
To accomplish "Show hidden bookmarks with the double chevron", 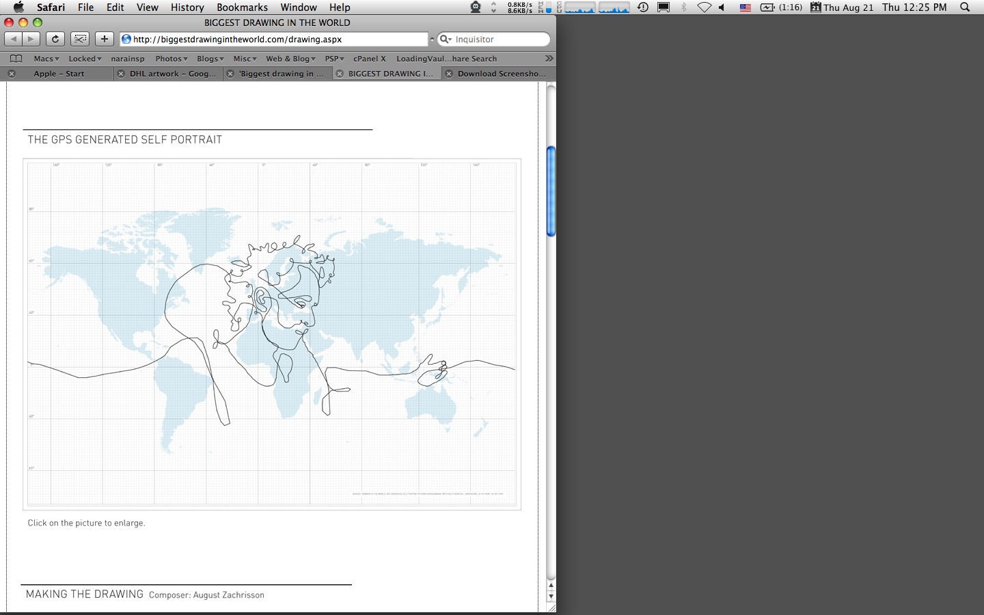I will click(549, 58).
